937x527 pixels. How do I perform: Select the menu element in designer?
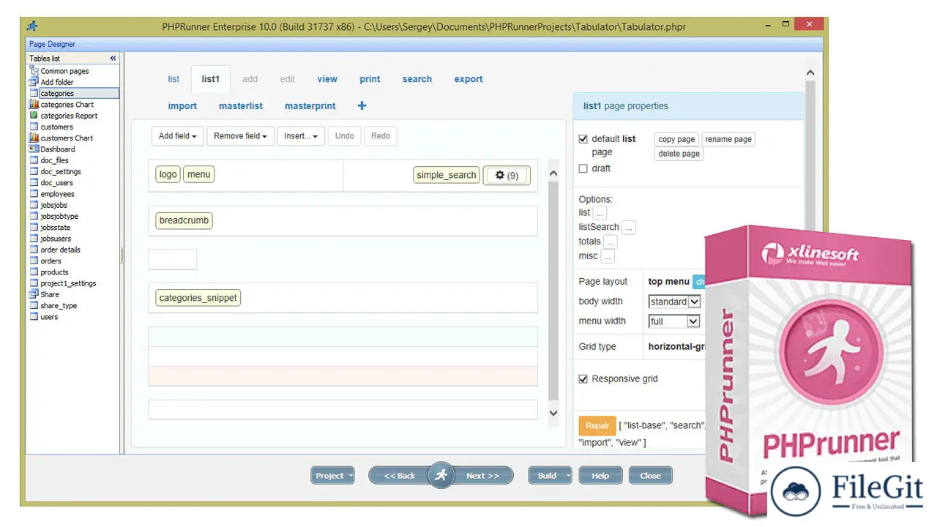coord(199,174)
